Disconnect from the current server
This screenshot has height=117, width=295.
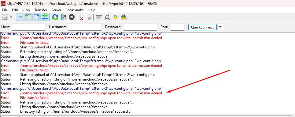pyautogui.click(x=80, y=17)
